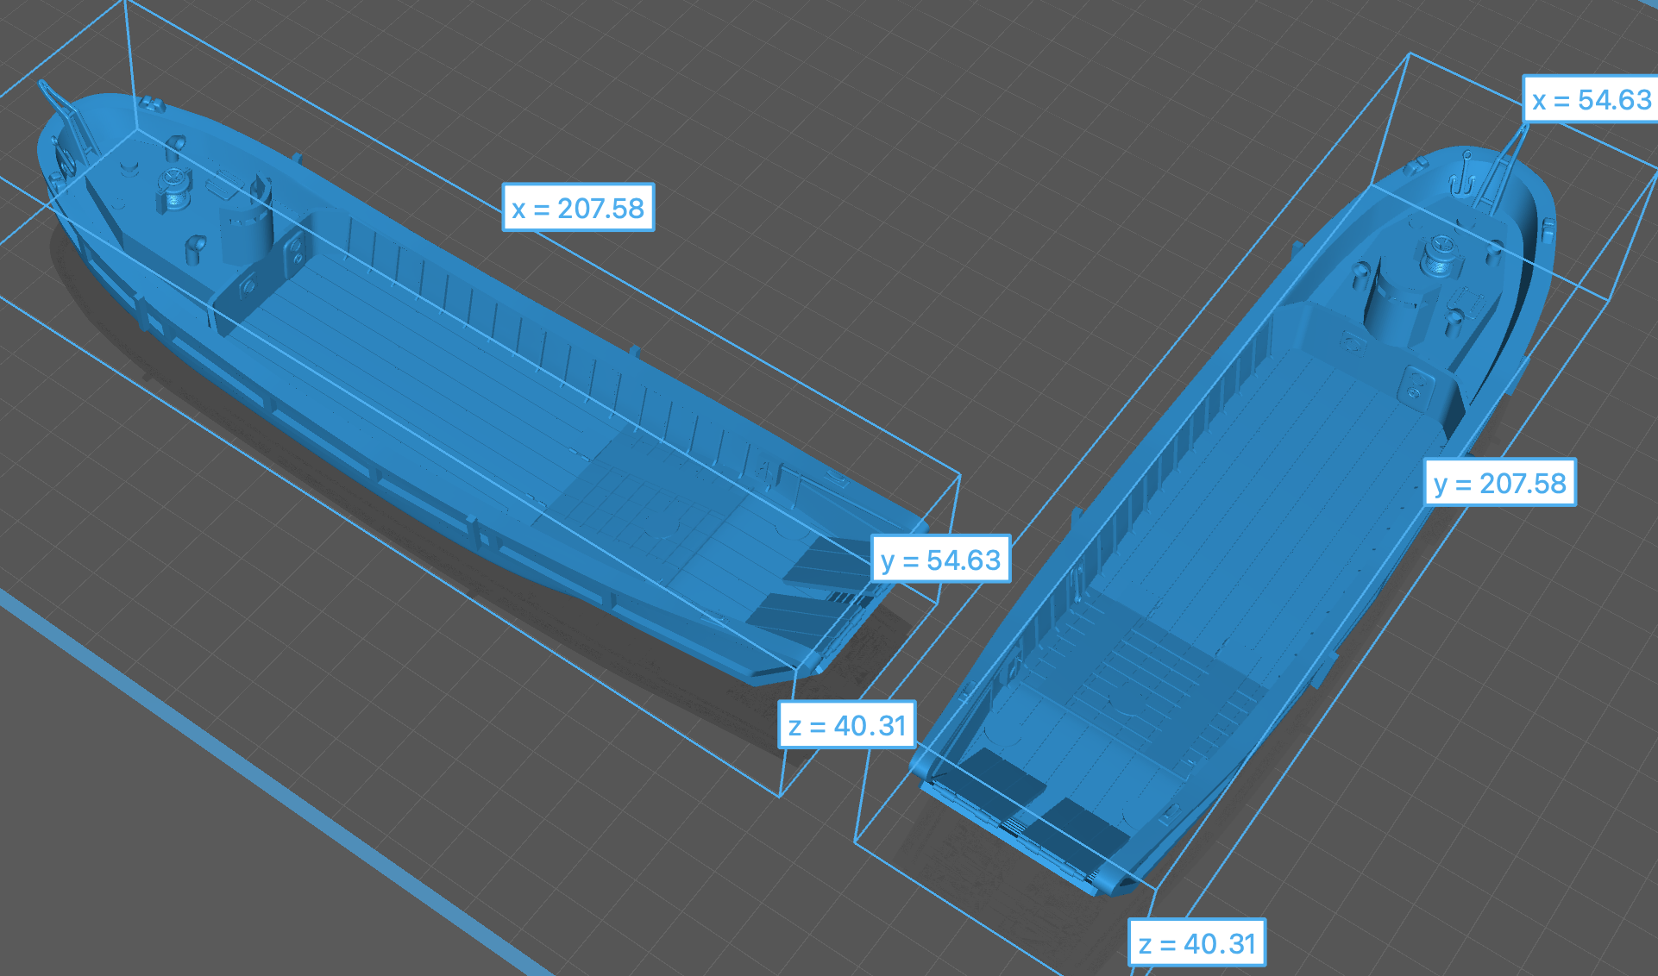Click the "y = 54.63" dimension label
1658x976 pixels.
click(940, 560)
